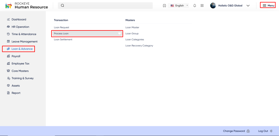Go to Loan Master
Image resolution: width=279 pixels, height=136 pixels.
coord(132,27)
